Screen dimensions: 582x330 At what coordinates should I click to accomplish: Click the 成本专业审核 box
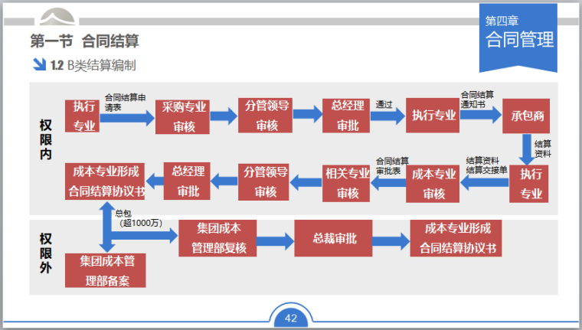click(x=433, y=183)
